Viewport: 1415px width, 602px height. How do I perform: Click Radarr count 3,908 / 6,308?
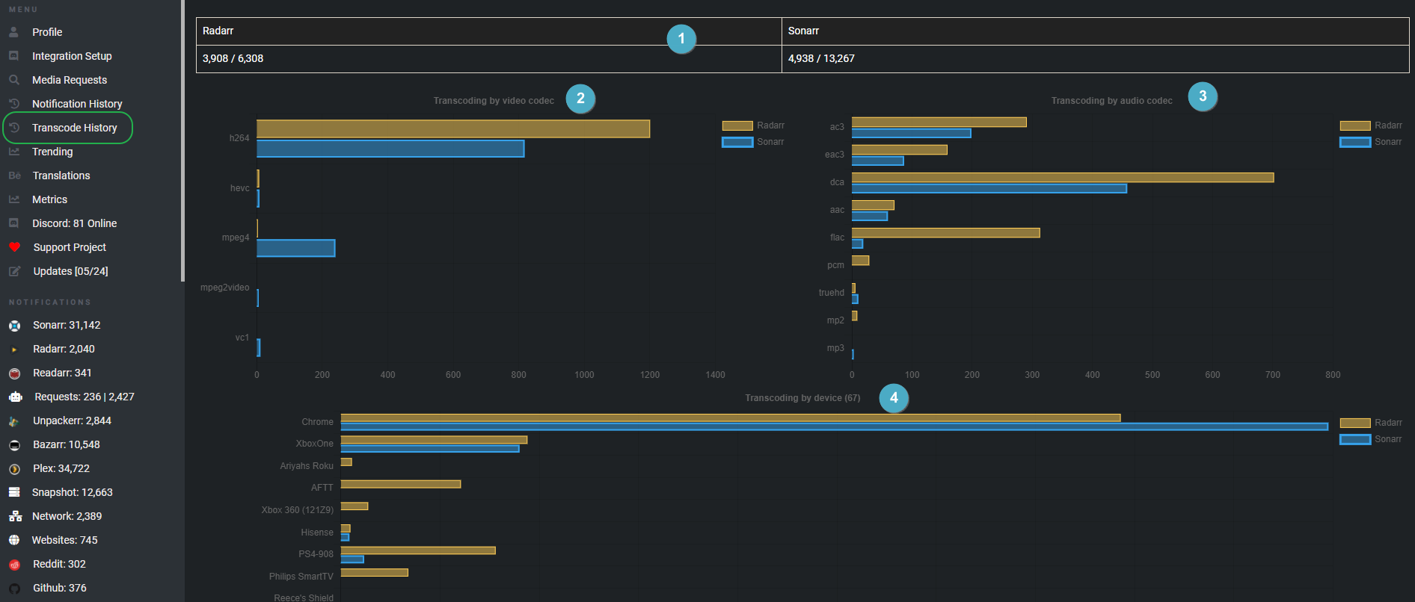coord(233,58)
